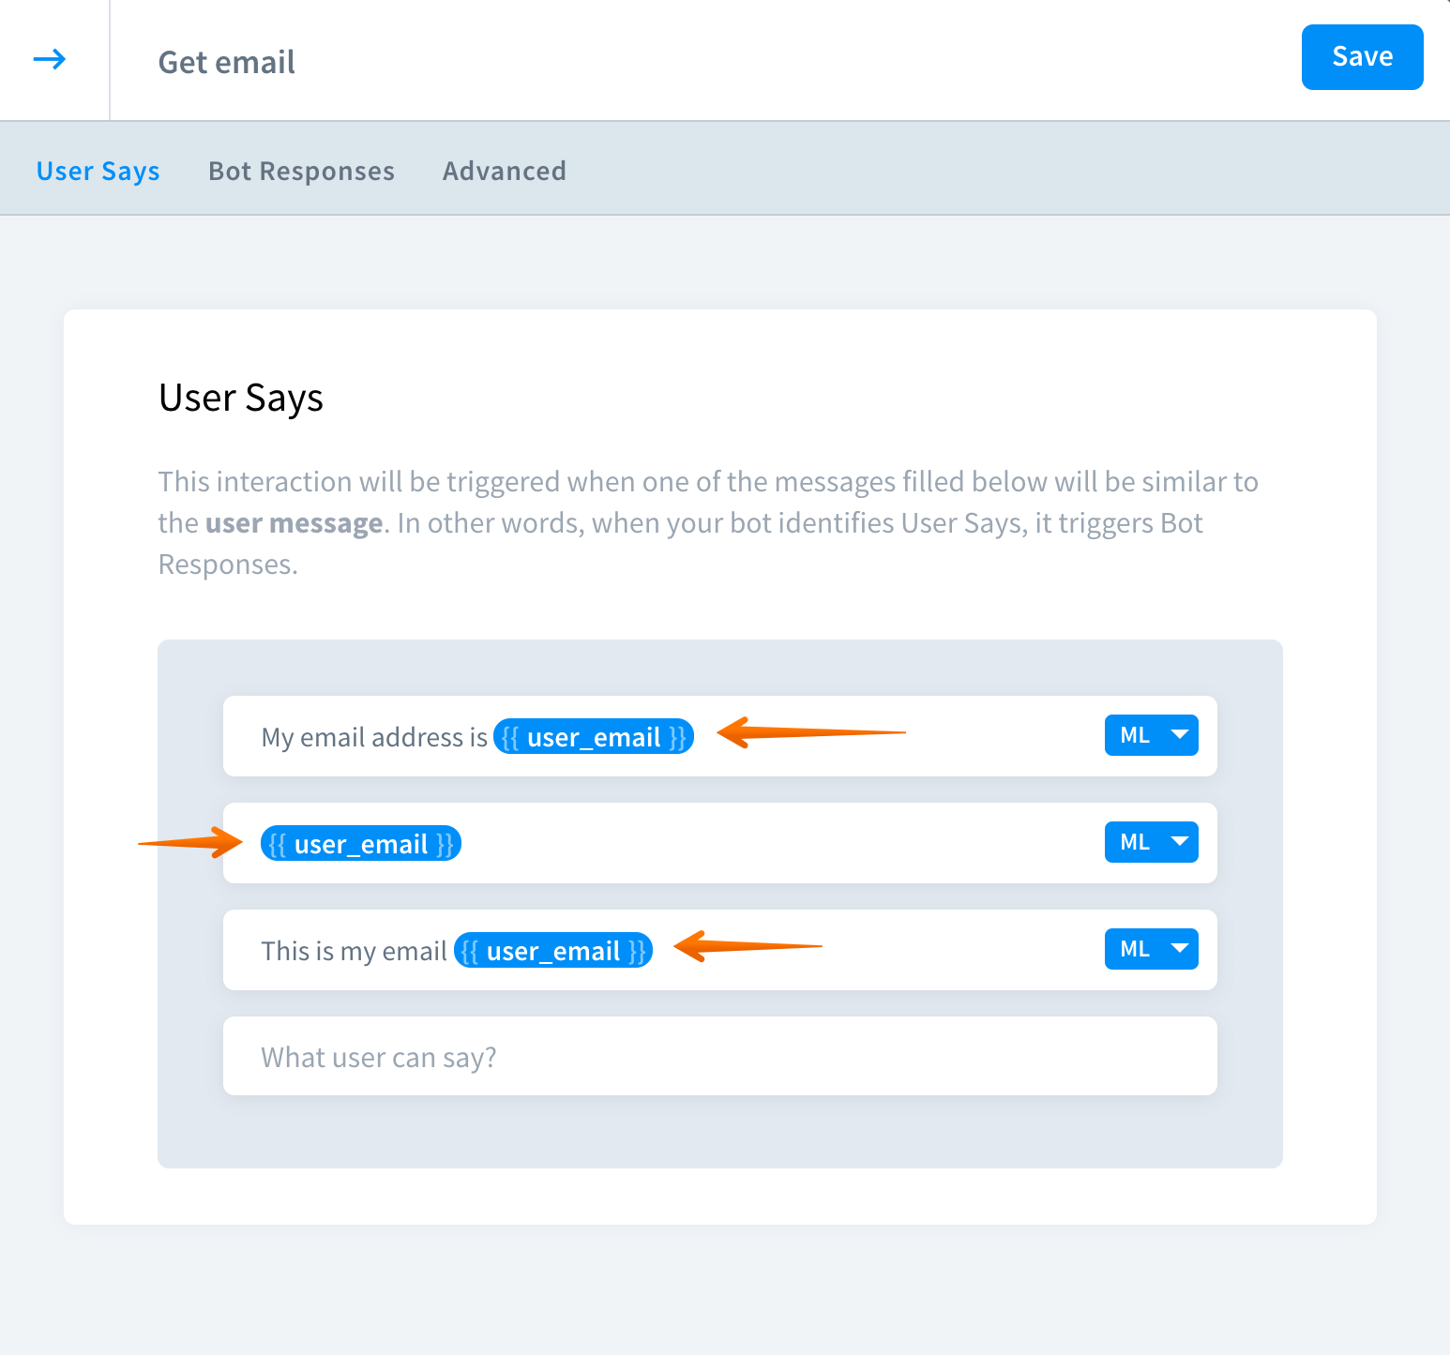Click the "User Says" card heading
Screen dimensions: 1450x1355
click(241, 398)
